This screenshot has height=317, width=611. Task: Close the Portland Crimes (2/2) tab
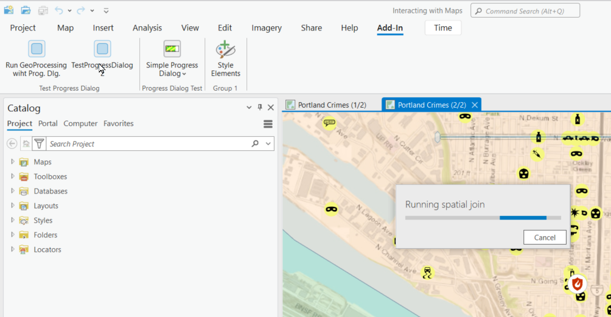pos(475,105)
